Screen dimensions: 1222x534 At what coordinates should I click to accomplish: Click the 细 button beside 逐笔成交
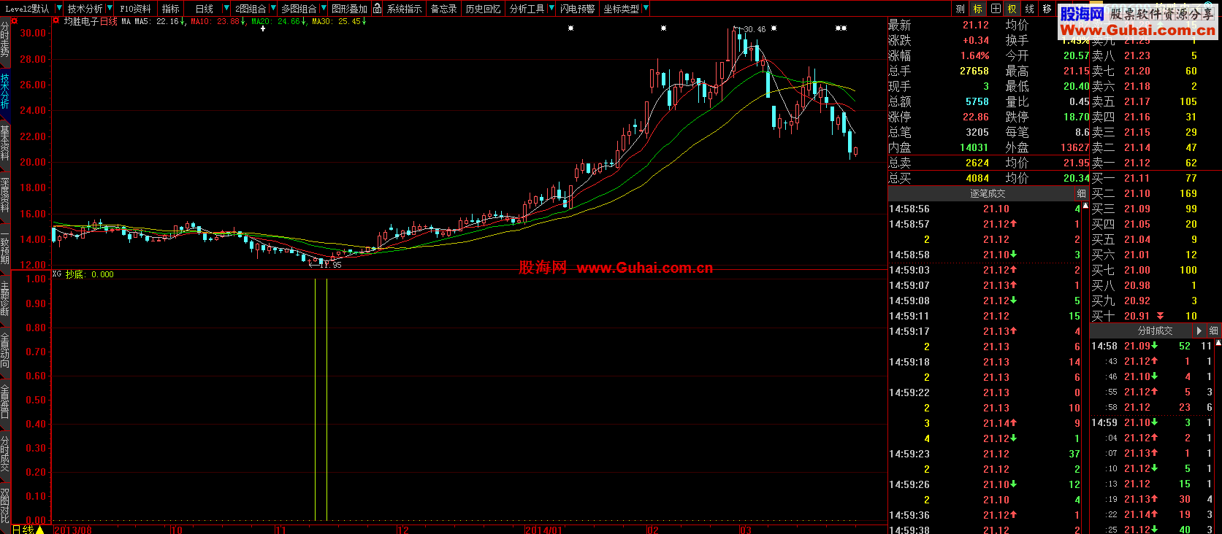click(x=1082, y=193)
